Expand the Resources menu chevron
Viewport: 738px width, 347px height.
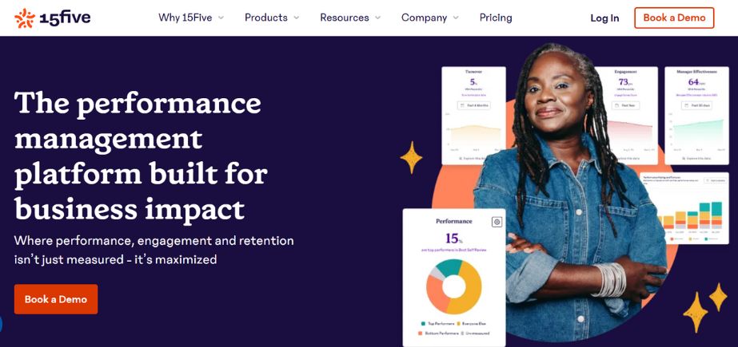(377, 18)
